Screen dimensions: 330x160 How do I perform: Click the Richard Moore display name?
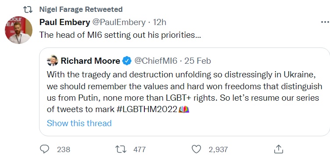pyautogui.click(x=90, y=61)
